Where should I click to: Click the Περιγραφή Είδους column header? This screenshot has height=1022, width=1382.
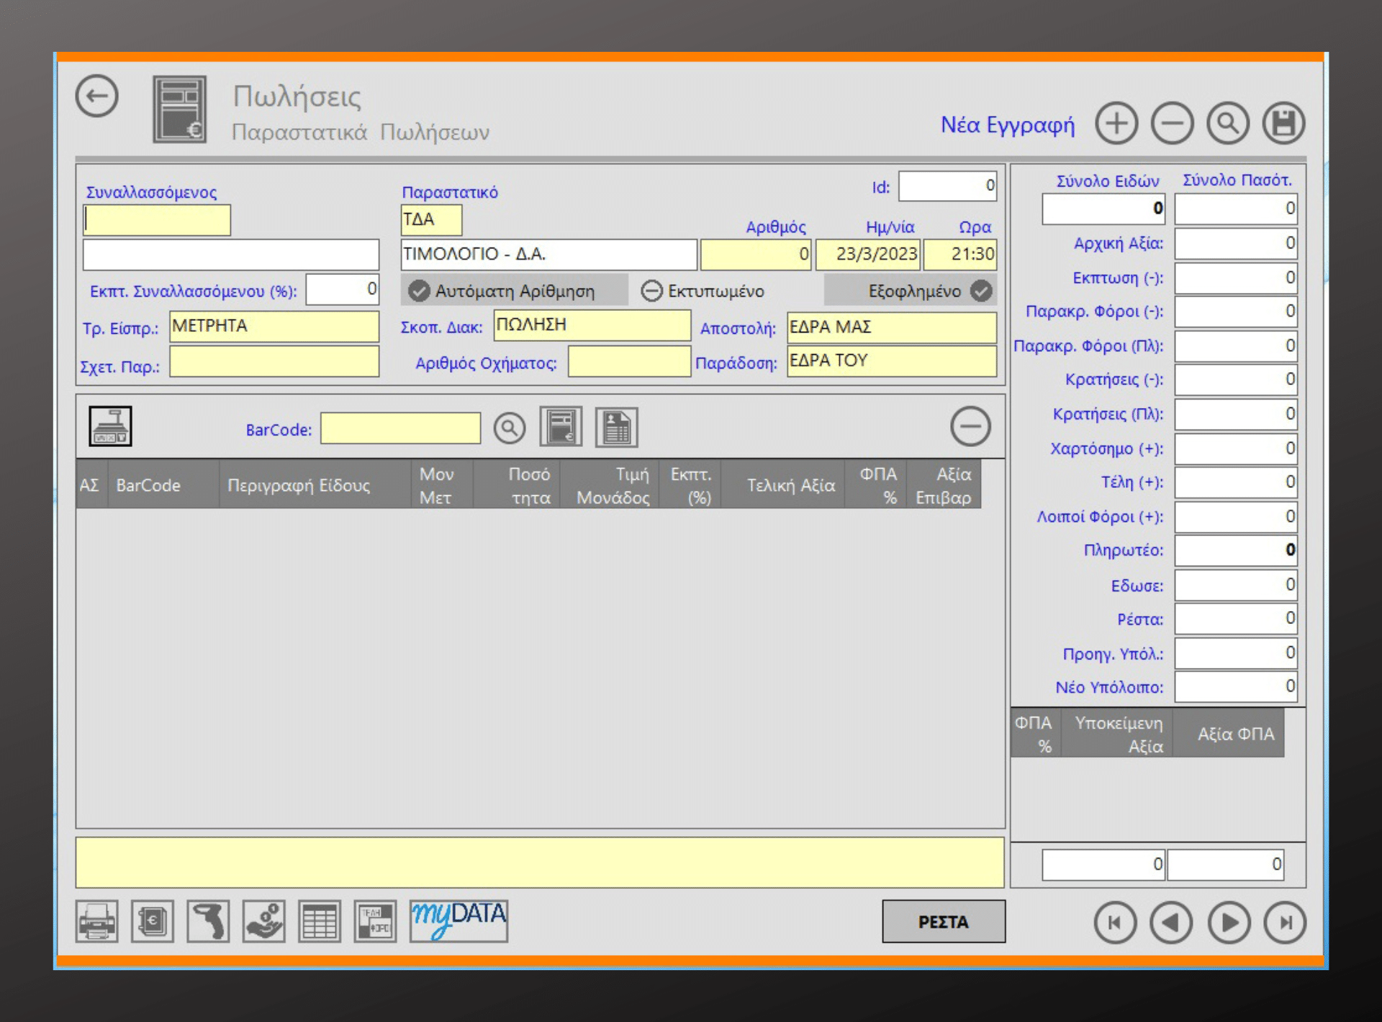299,486
